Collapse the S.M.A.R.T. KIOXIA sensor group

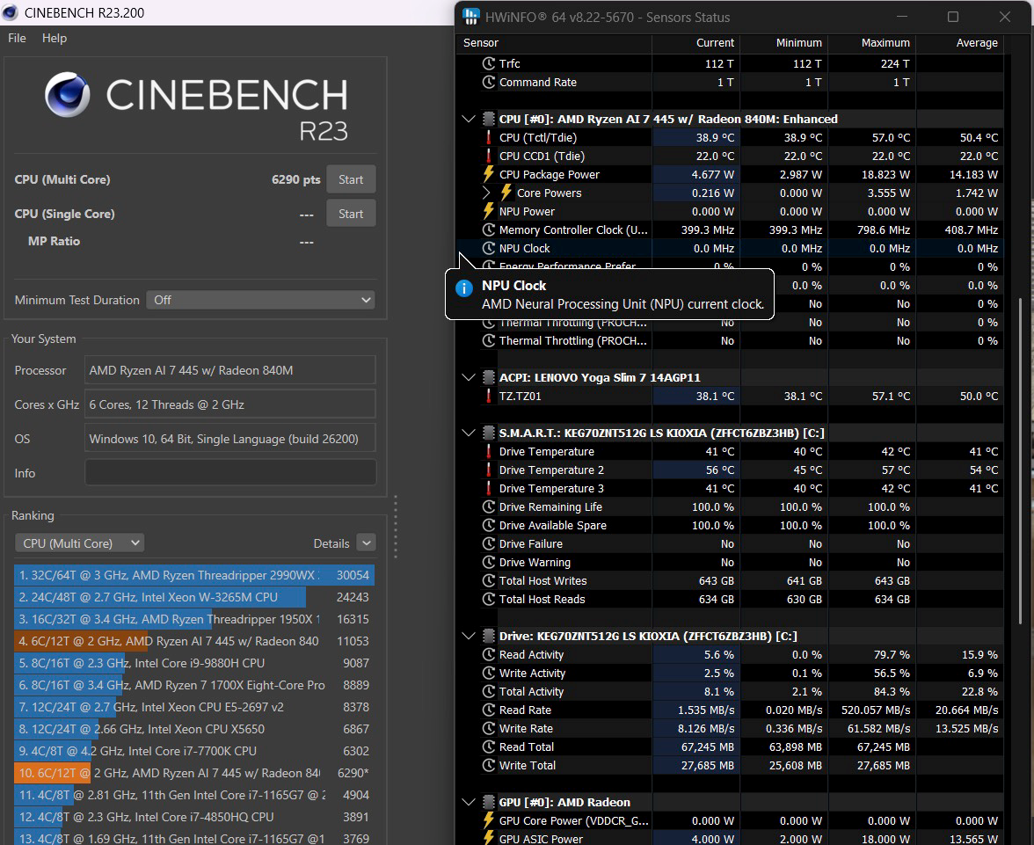pyautogui.click(x=468, y=433)
